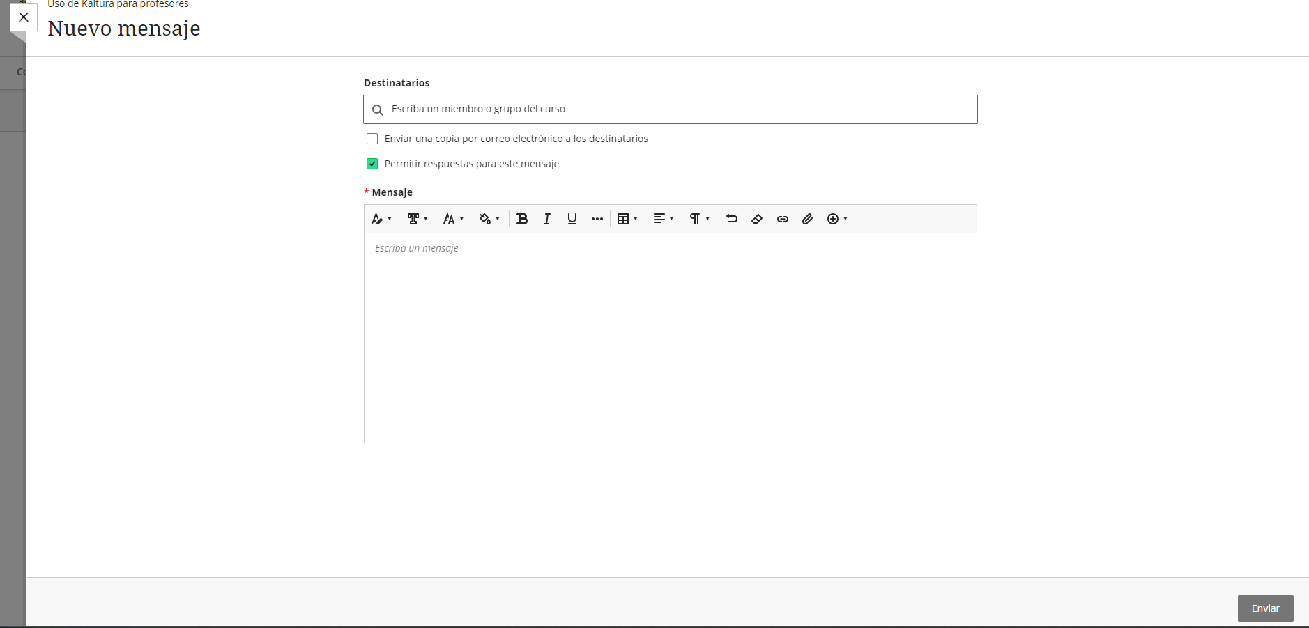The width and height of the screenshot is (1309, 628).
Task: Toggle underline formatting
Action: (x=572, y=219)
